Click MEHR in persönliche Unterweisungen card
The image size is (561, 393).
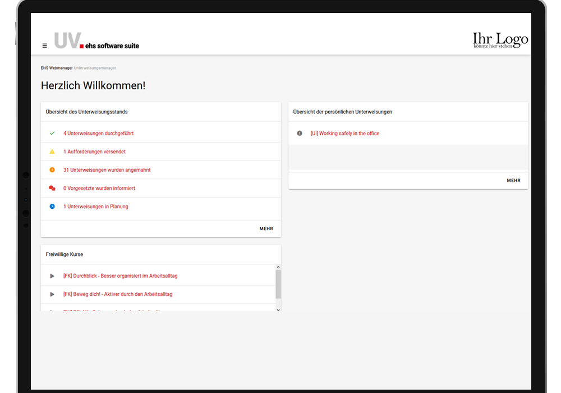click(x=513, y=181)
